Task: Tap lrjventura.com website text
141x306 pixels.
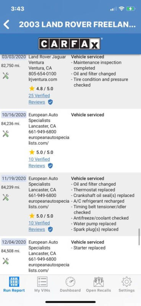Action: (x=43, y=80)
